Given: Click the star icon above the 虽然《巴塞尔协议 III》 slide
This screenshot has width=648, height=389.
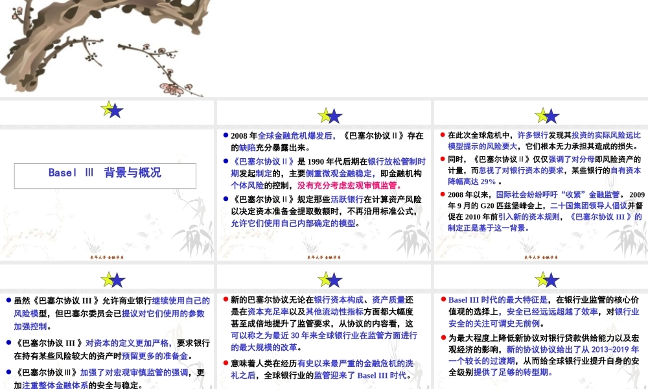Looking at the screenshot, I should point(112,279).
